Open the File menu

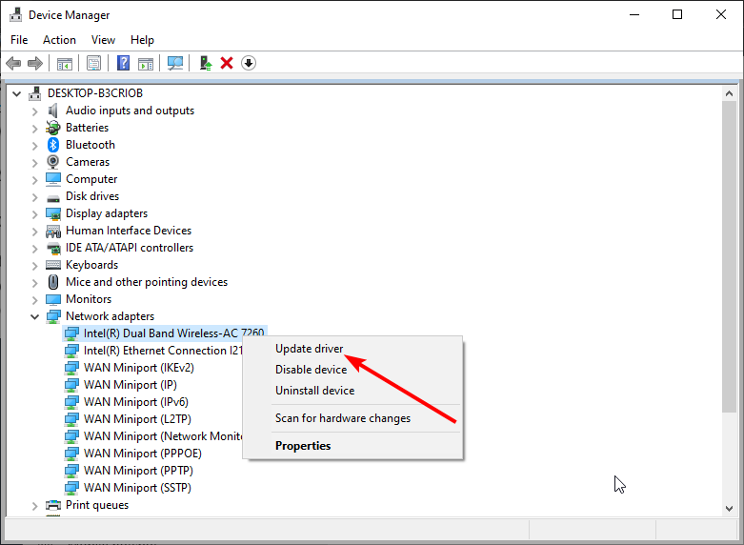point(19,40)
